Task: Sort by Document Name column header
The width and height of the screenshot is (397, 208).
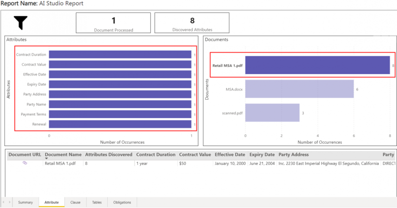Action: coord(63,154)
